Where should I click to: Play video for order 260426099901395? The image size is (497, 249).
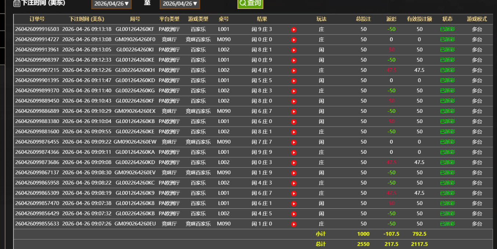pyautogui.click(x=294, y=81)
